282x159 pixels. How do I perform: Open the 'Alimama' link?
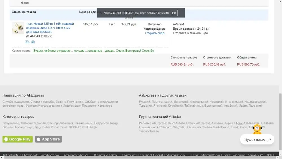pos(217,123)
